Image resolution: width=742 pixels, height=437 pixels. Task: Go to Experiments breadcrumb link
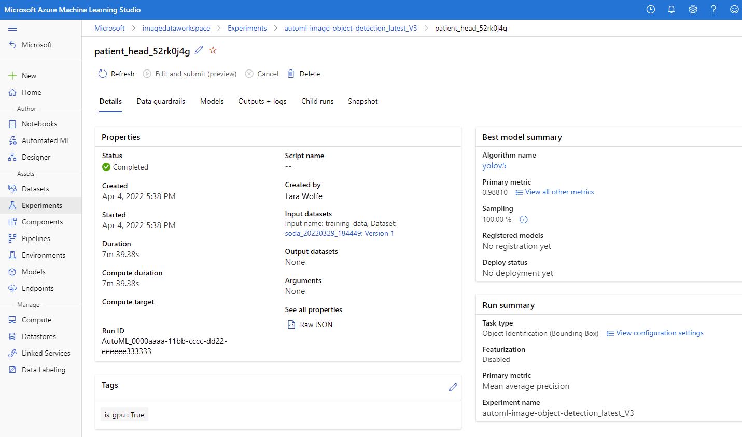coord(247,28)
